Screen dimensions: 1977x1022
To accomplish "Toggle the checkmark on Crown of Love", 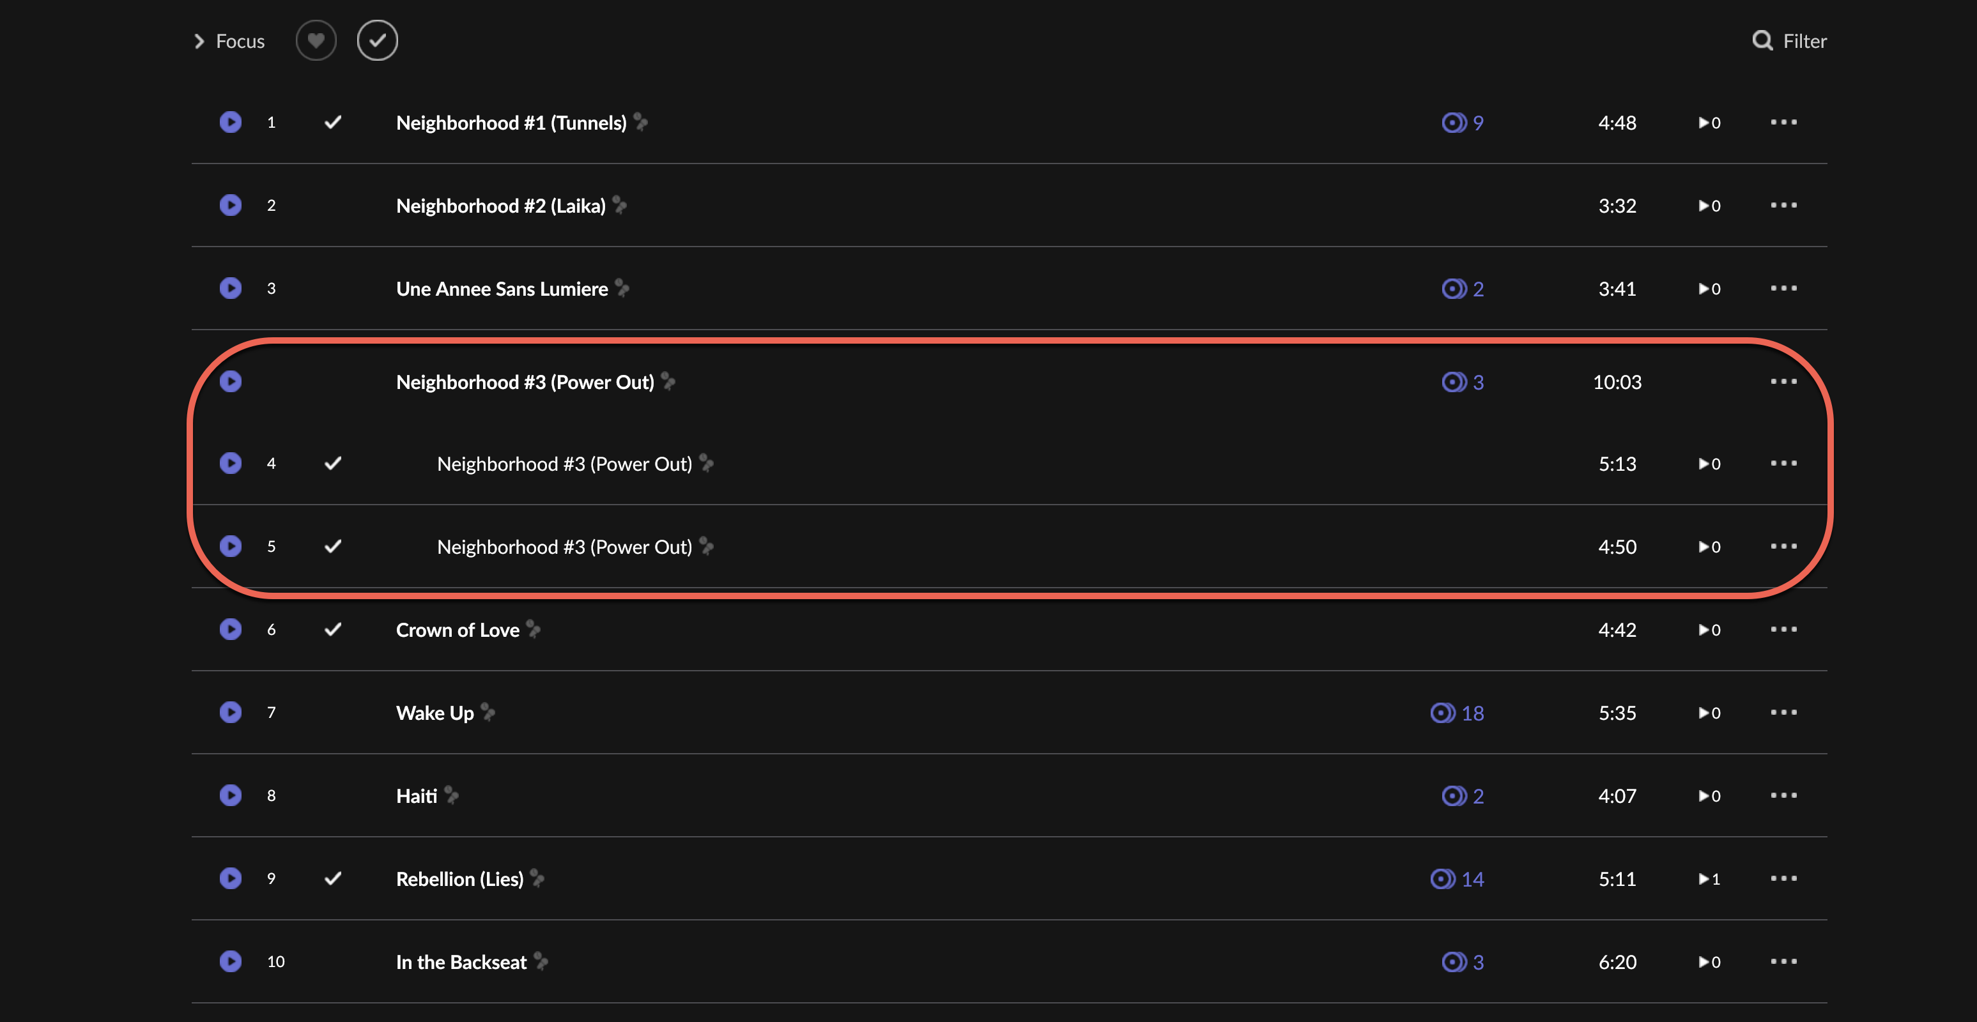I will (x=332, y=629).
